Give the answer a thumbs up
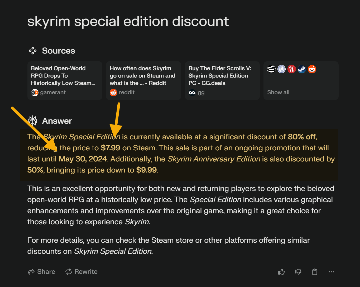Screen dimensions: 360x287 pos(281,272)
